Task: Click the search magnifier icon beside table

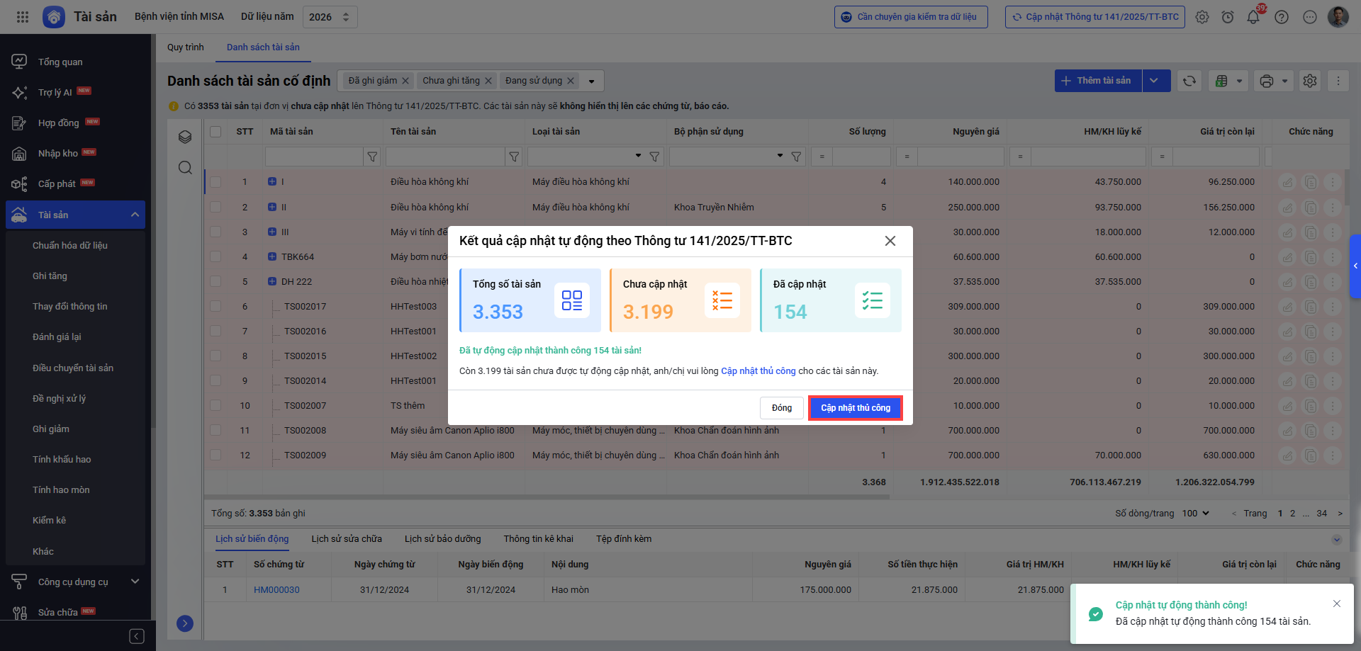Action: pos(185,168)
